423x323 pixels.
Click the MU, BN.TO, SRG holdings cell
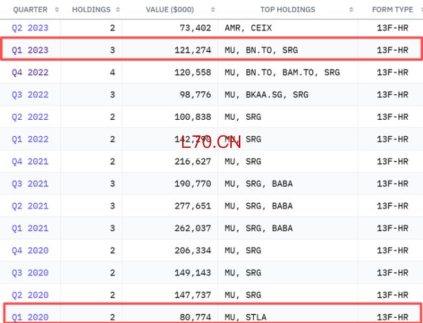(261, 50)
